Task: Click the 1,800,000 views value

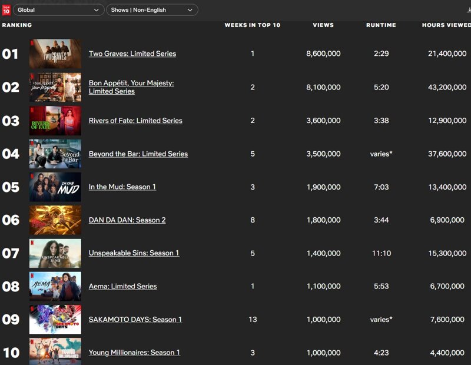Action: coord(323,220)
